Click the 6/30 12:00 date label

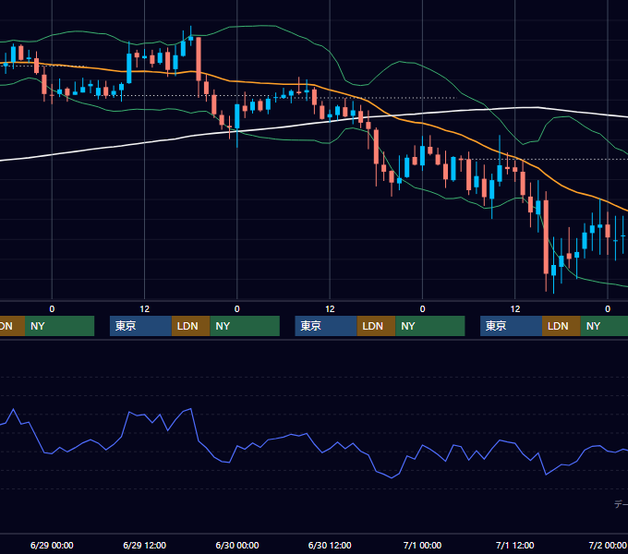coord(330,545)
